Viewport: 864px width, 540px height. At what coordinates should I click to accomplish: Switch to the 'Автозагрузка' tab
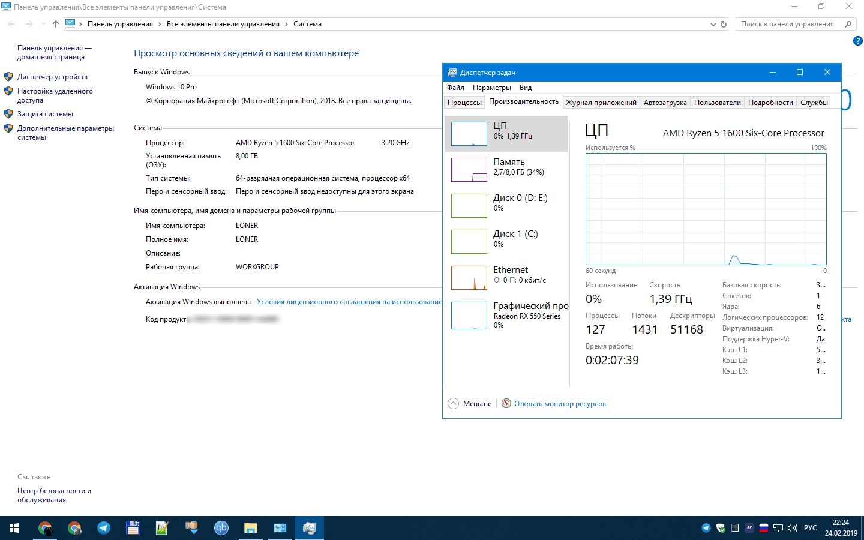click(x=665, y=103)
